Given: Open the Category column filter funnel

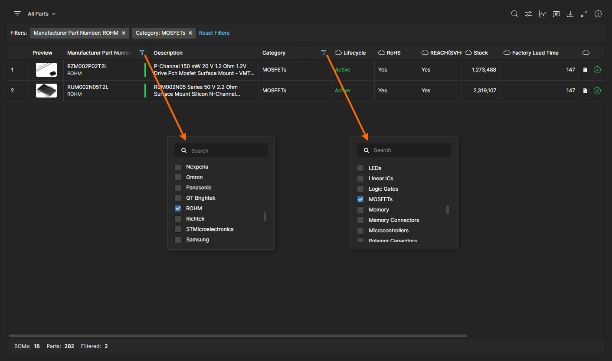Looking at the screenshot, I should [323, 52].
